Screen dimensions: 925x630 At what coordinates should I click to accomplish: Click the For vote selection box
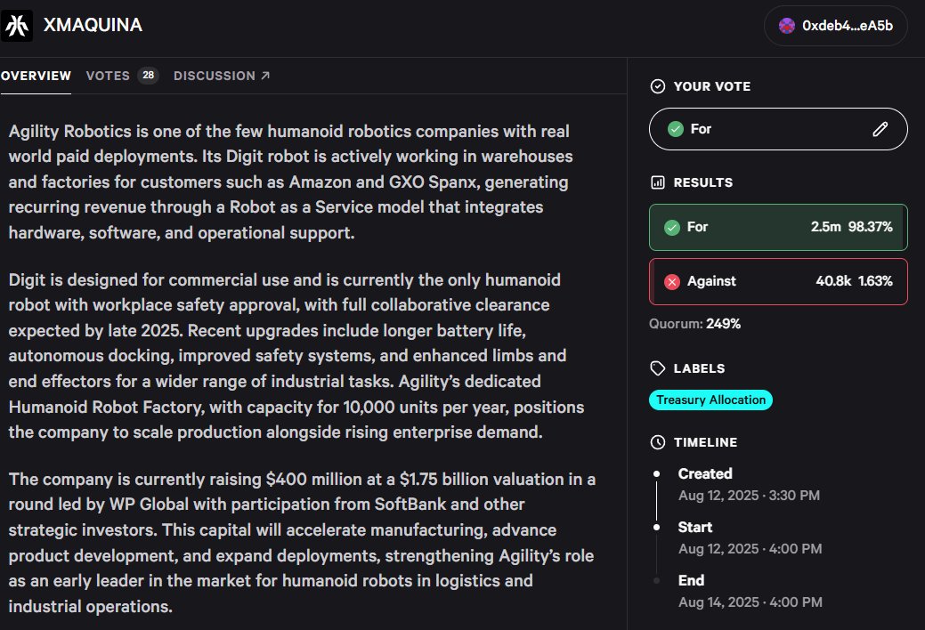click(x=778, y=129)
